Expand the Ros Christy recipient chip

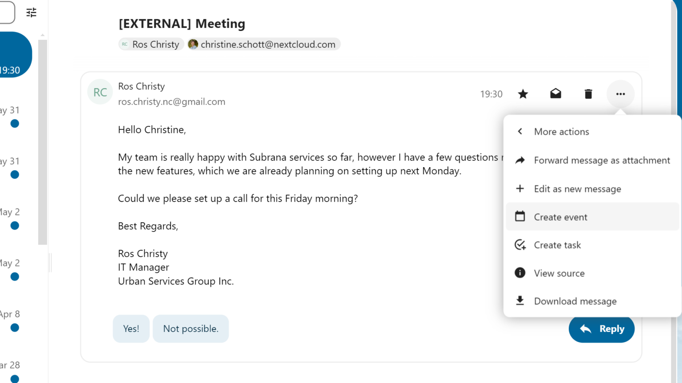(x=151, y=44)
